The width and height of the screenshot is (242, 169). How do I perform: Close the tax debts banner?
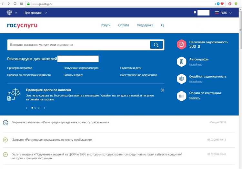[162, 90]
